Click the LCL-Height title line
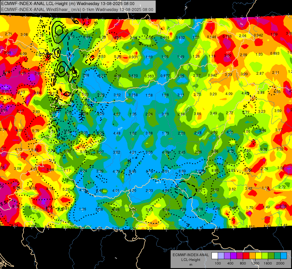The image size is (292, 269). (x=68, y=4)
